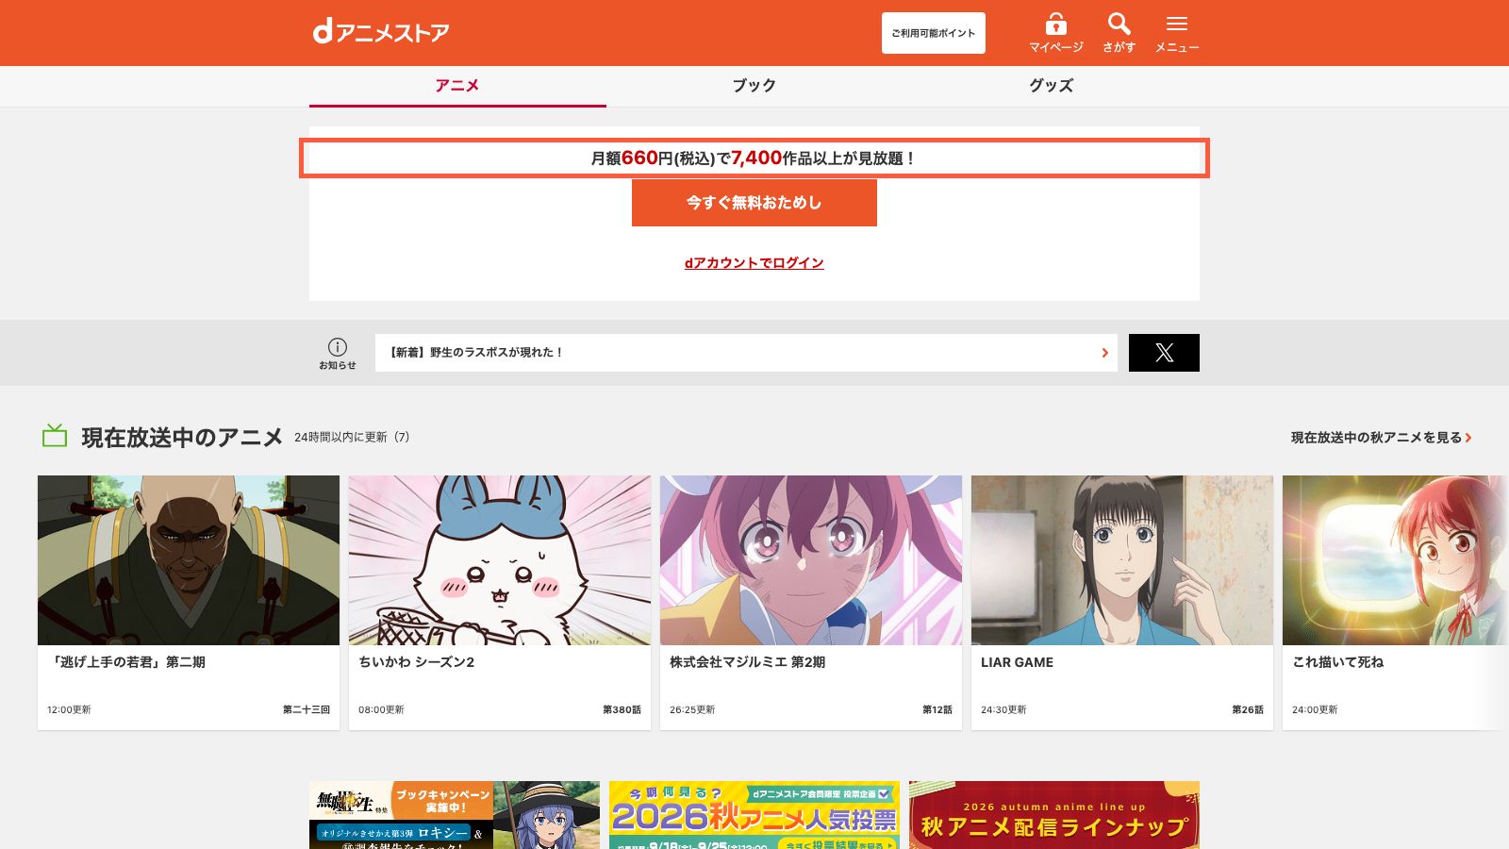Click これ描いて死ね title text
This screenshot has width=1509, height=849.
(x=1337, y=662)
